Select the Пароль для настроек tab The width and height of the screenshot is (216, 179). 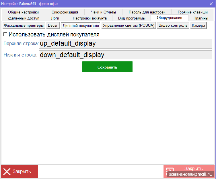(147, 12)
